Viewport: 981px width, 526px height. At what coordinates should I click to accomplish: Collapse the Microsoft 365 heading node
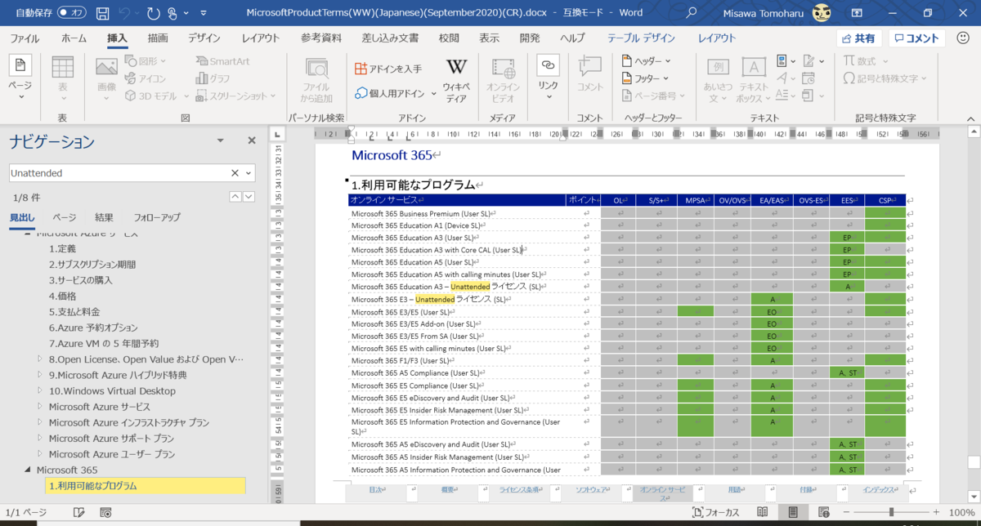coord(28,470)
